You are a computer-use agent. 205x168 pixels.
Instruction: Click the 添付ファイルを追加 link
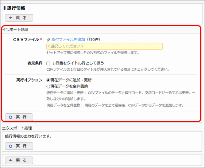[68, 40]
